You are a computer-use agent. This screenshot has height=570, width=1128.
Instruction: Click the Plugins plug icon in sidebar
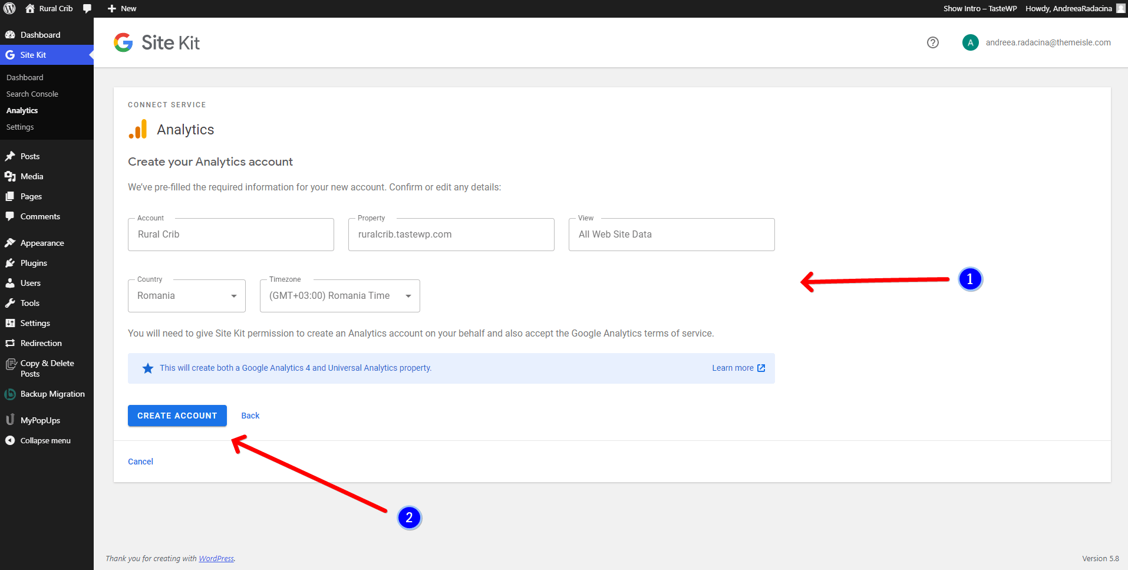pyautogui.click(x=10, y=263)
